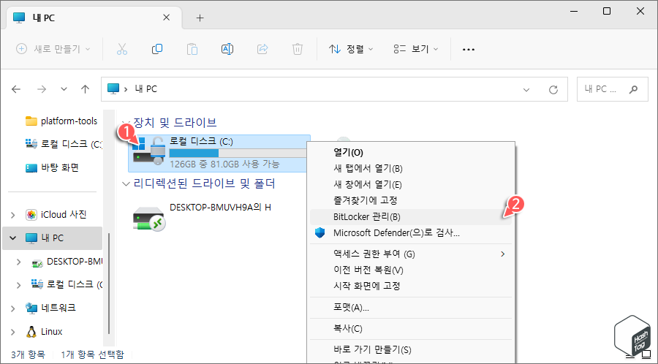The image size is (658, 364).
Task: Choose BitLocker 관리(B)
Action: (410, 217)
